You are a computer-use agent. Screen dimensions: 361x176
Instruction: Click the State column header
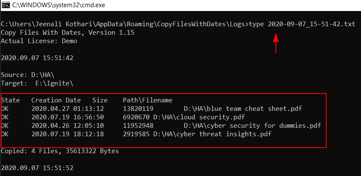pyautogui.click(x=10, y=100)
